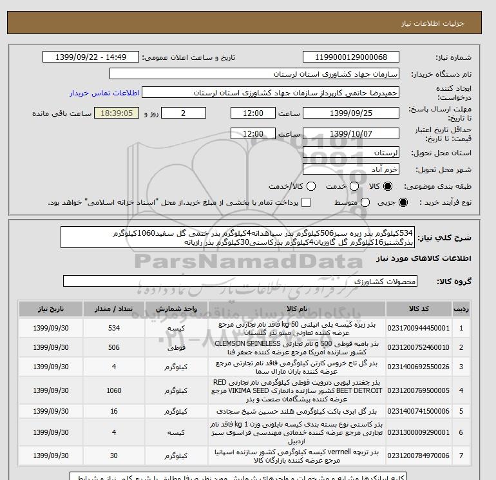This screenshot has width=496, height=480.
Task: Click product code 0231400741500006
Action: (x=419, y=411)
